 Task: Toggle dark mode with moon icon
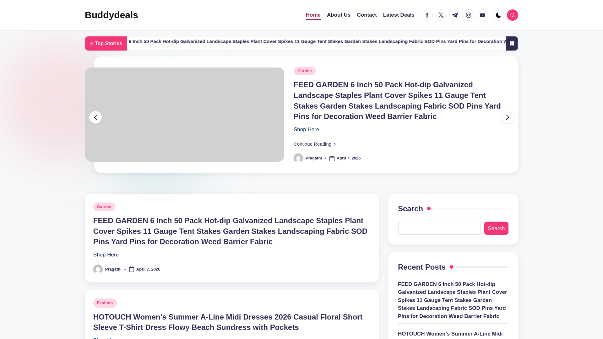tap(498, 15)
